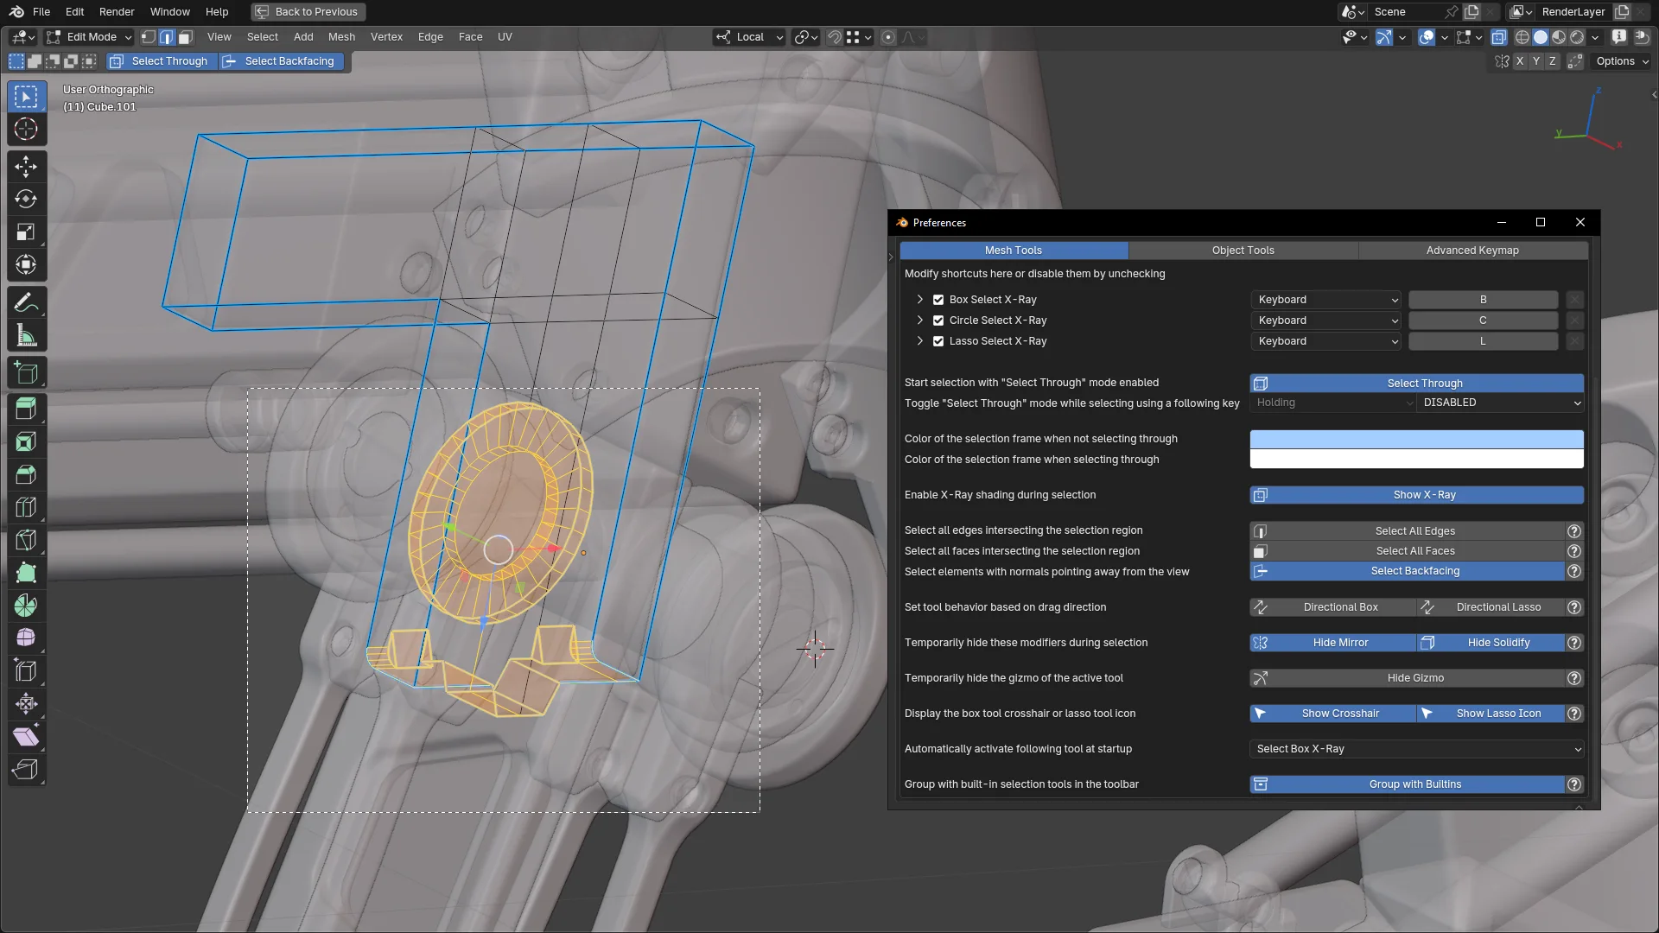This screenshot has width=1659, height=933.
Task: Open the Local transform orientation dropdown
Action: pyautogui.click(x=748, y=37)
